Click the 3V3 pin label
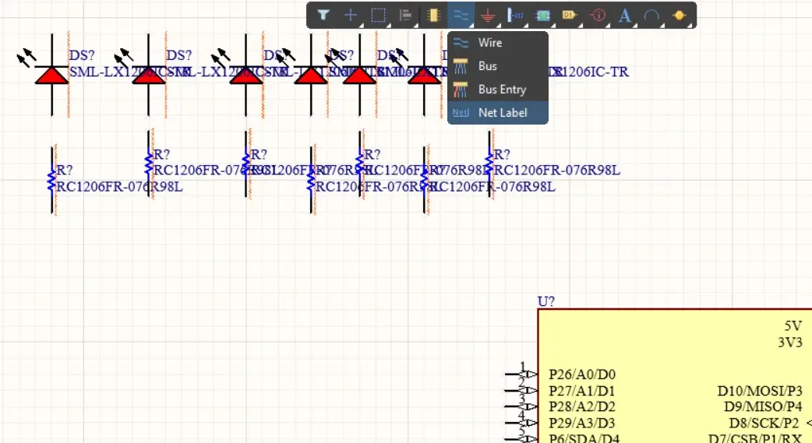The image size is (812, 443). coord(789,343)
